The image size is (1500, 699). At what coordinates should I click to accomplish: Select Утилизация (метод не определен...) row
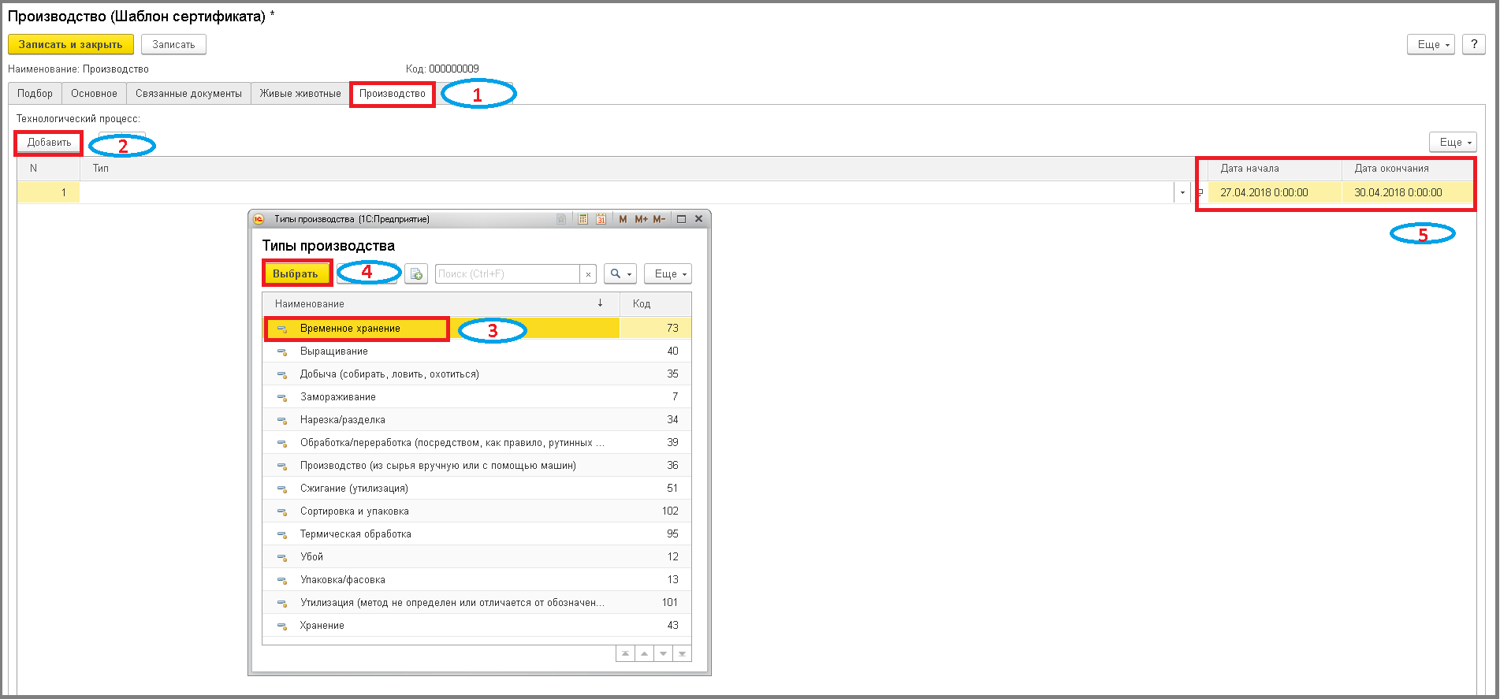pyautogui.click(x=477, y=603)
